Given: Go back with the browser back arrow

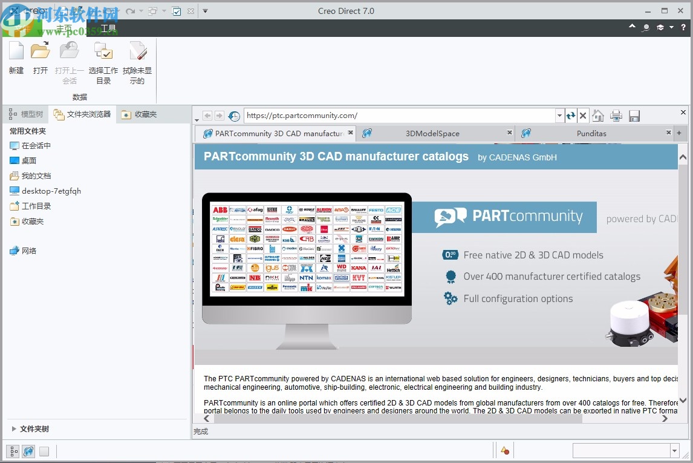Looking at the screenshot, I should click(x=207, y=116).
